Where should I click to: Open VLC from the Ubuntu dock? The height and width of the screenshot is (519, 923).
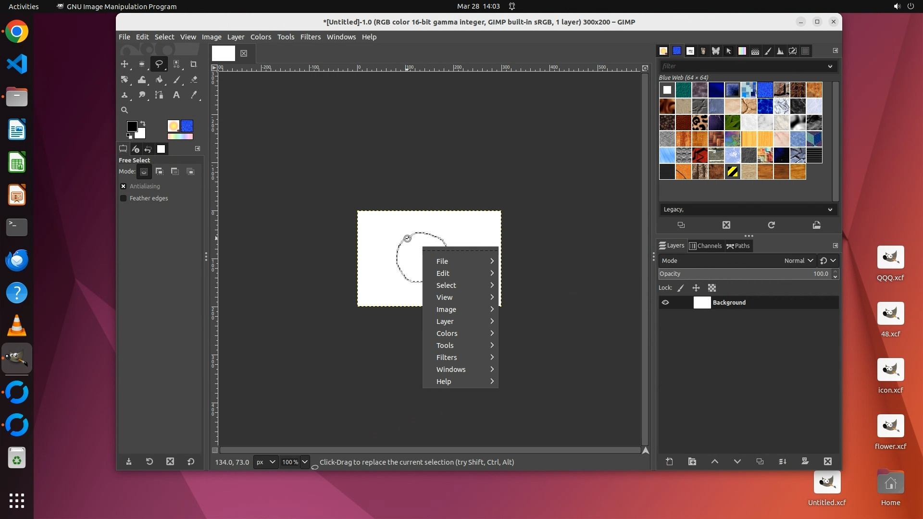point(17,326)
